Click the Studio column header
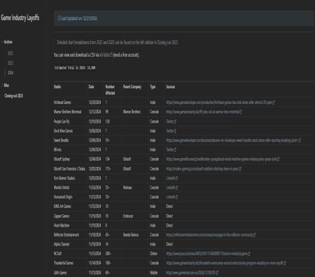Image resolution: width=315 pixels, height=277 pixels. click(x=57, y=87)
